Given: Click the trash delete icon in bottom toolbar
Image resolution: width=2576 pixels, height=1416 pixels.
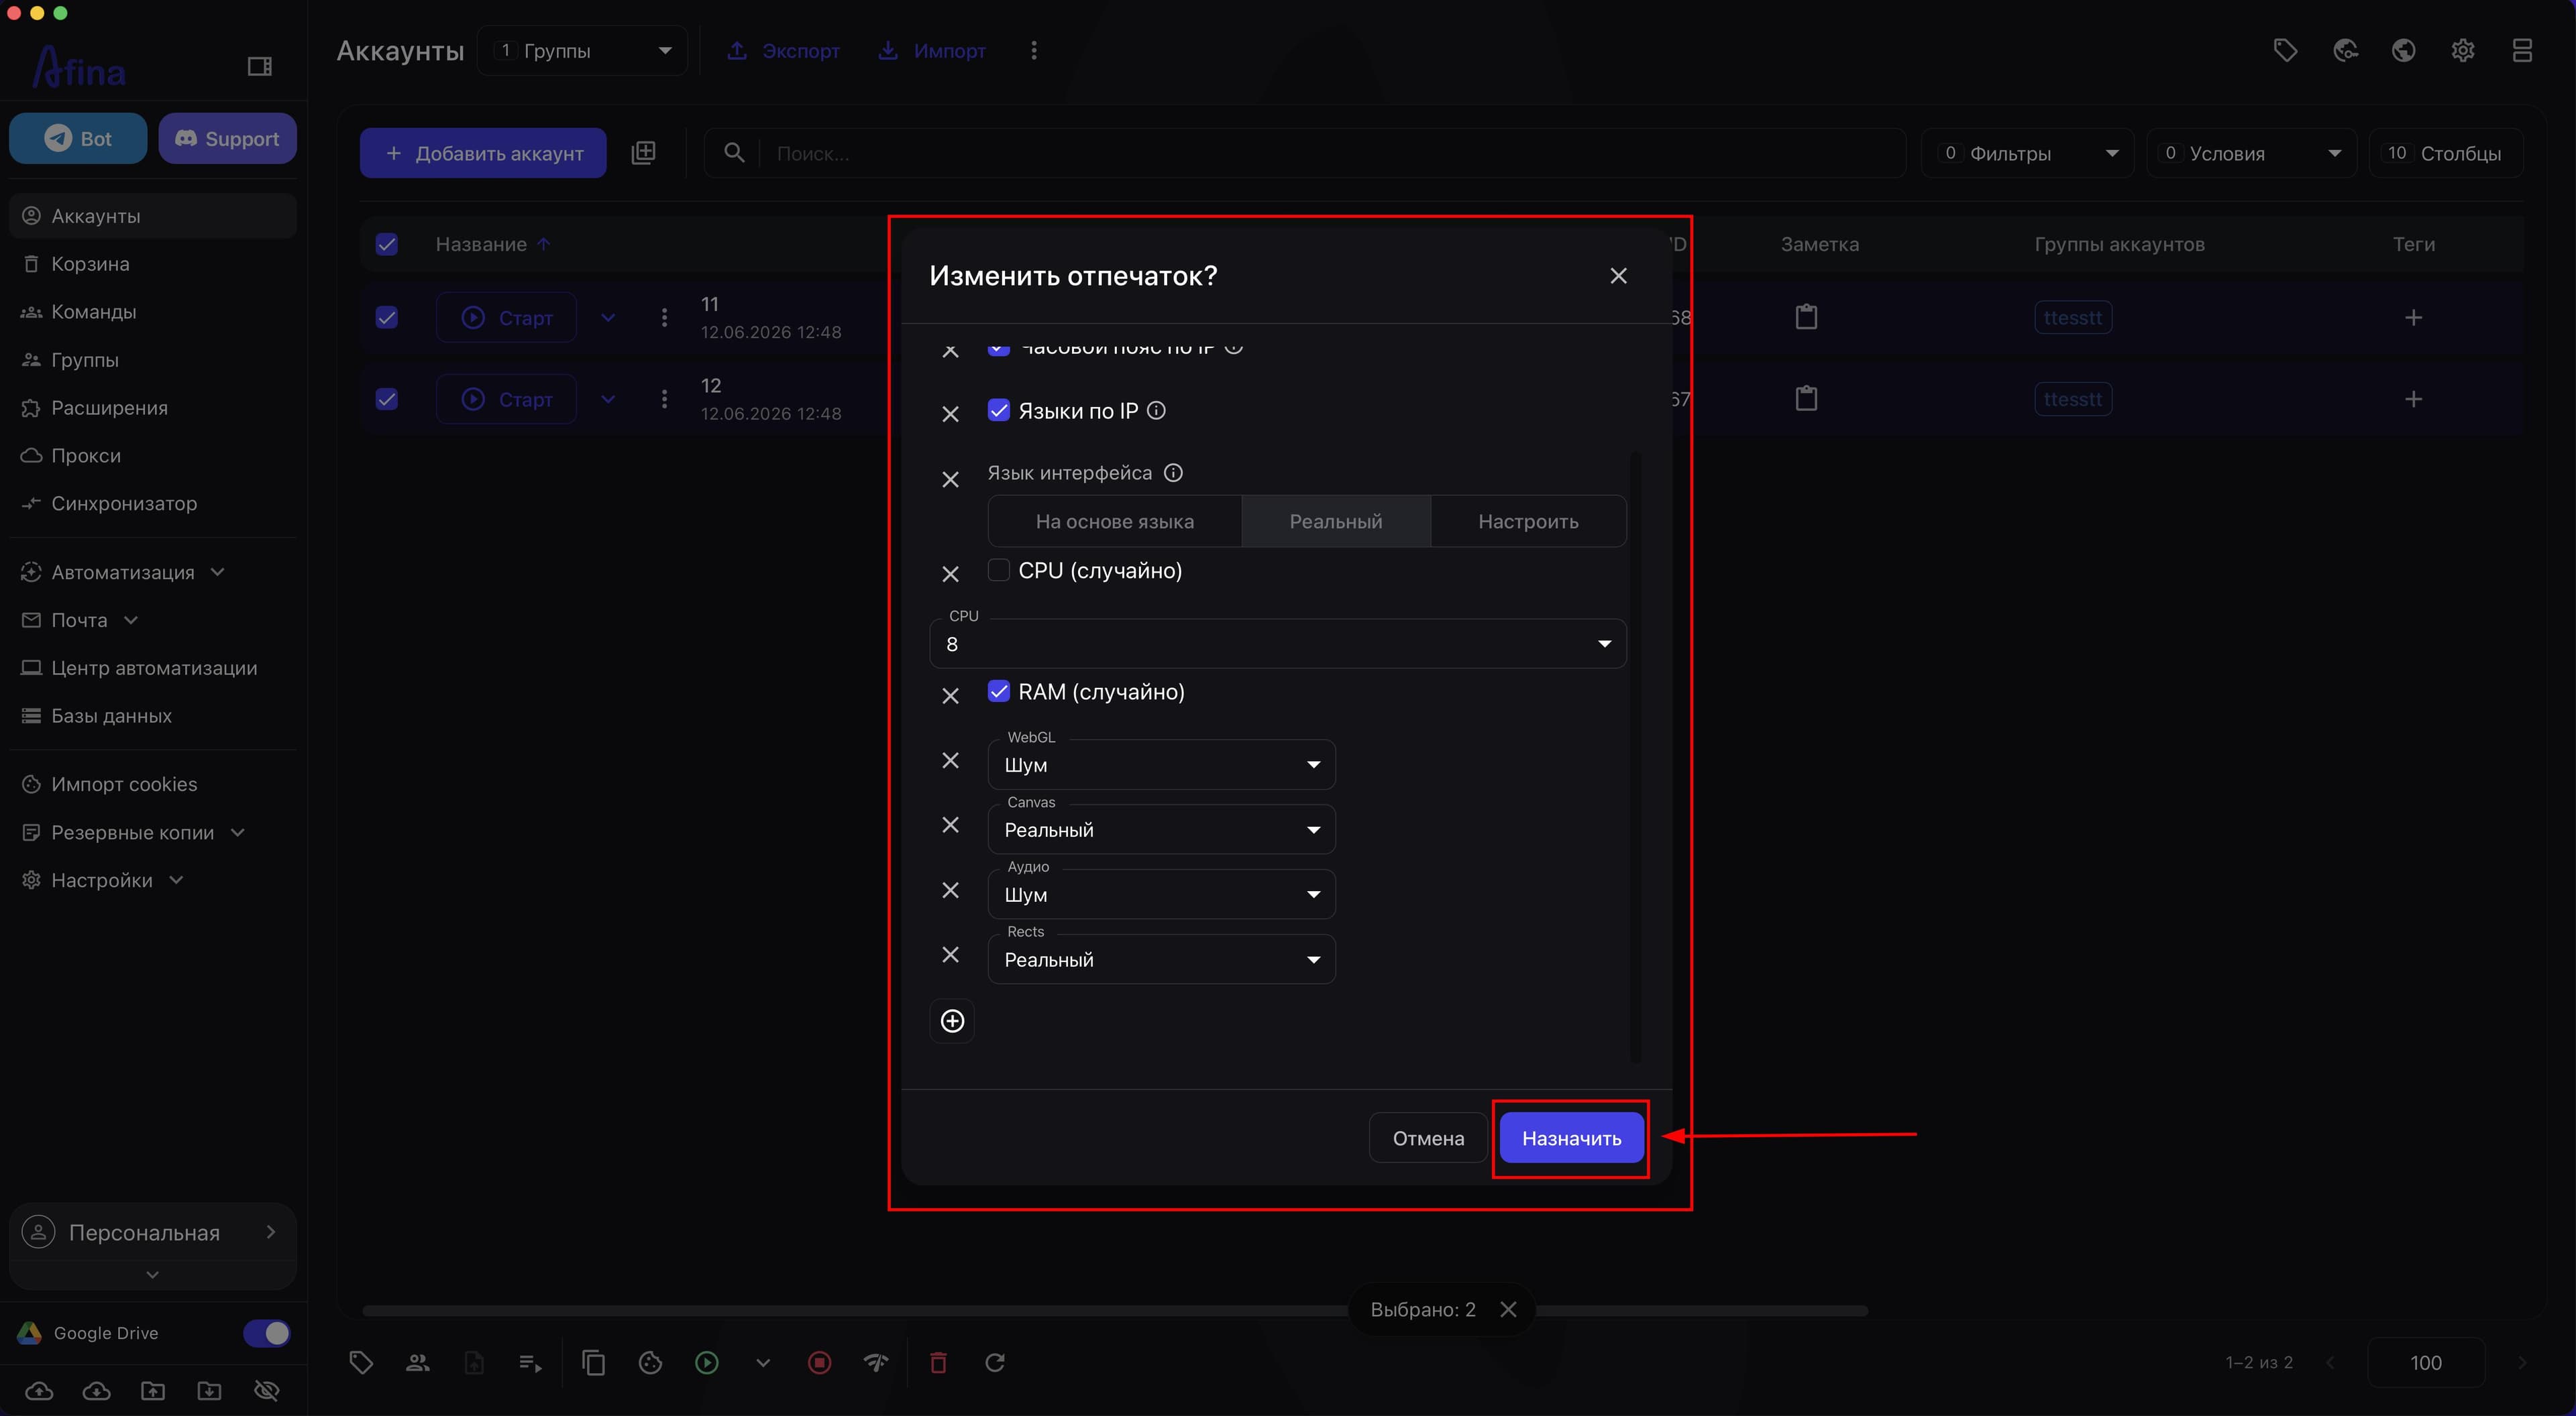Looking at the screenshot, I should 938,1362.
